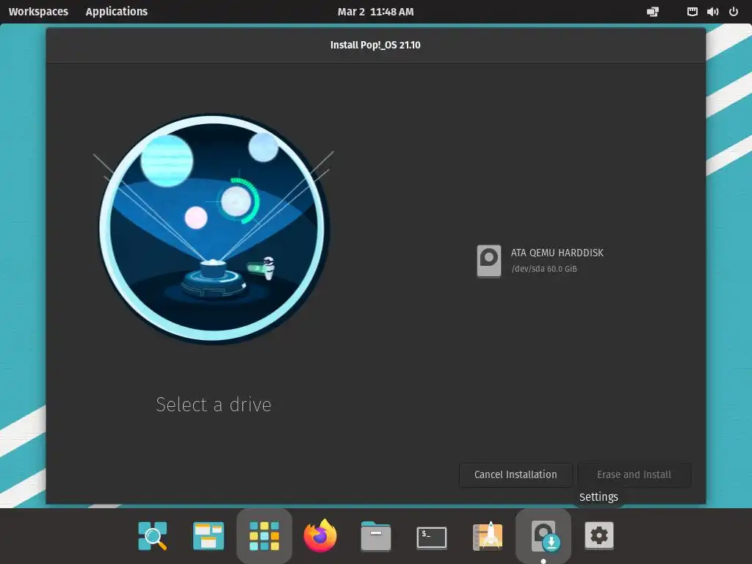Open the clock and calendar panel
The image size is (752, 564).
click(x=375, y=12)
